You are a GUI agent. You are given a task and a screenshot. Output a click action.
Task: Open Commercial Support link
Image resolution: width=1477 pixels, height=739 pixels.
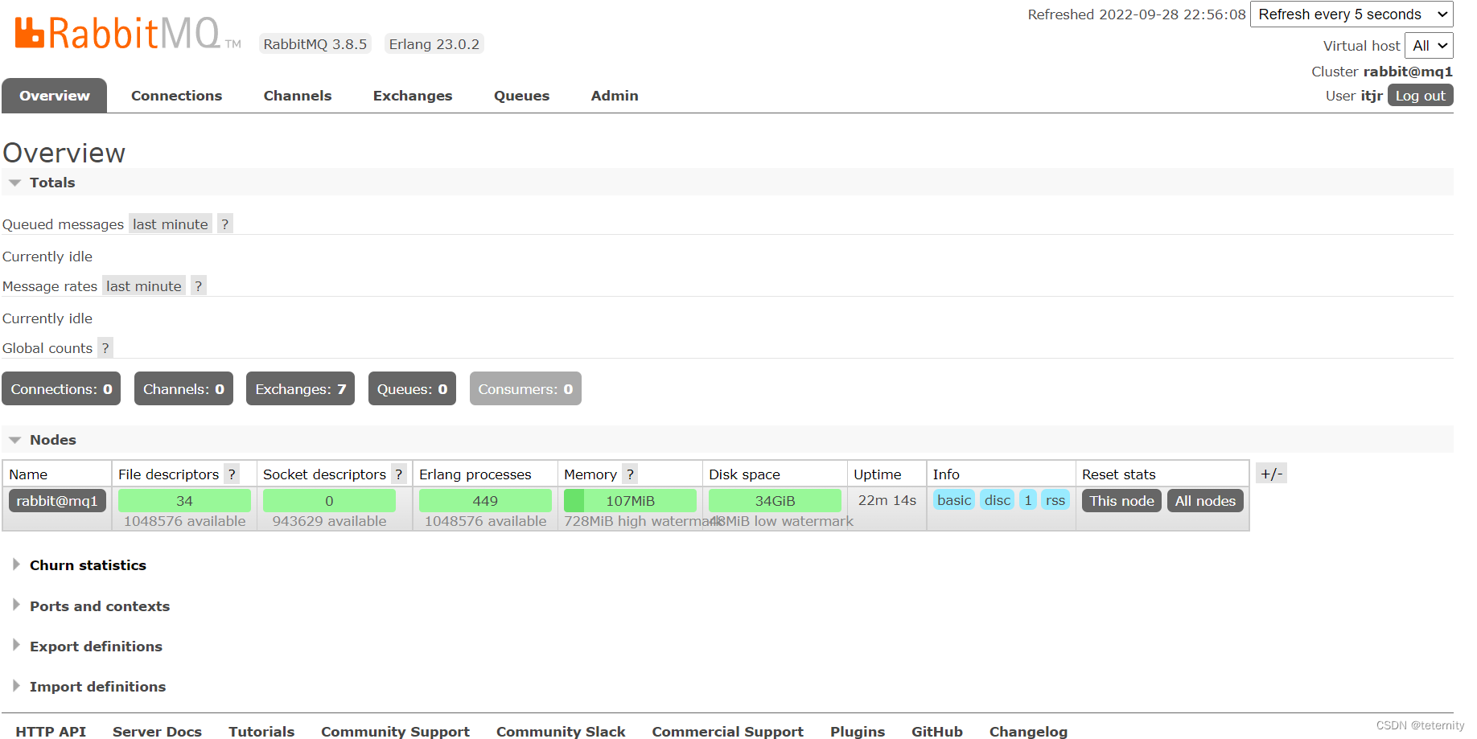727,732
